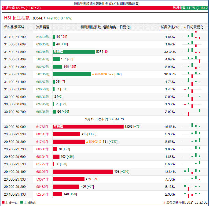Click five-day sparkline for 29,100-29,199 row
Screen dimensions: 209x206
click(192, 195)
